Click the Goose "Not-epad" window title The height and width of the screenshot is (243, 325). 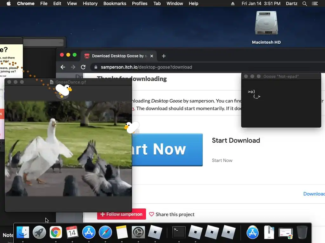pyautogui.click(x=281, y=77)
